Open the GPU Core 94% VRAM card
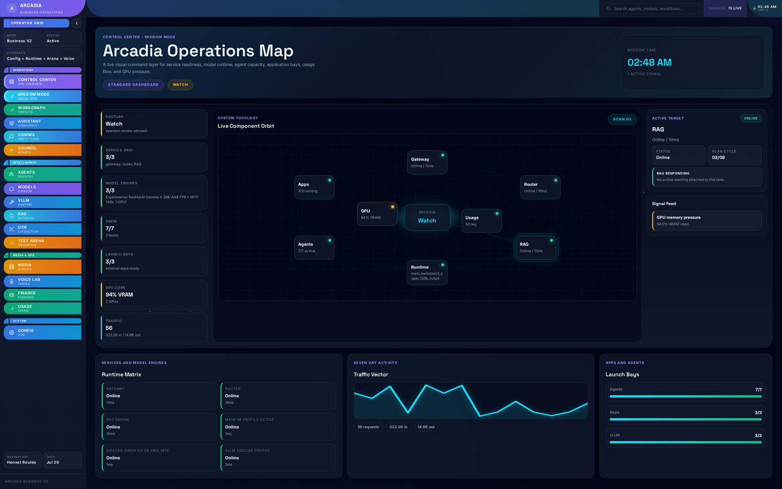This screenshot has width=782, height=489. coord(154,294)
